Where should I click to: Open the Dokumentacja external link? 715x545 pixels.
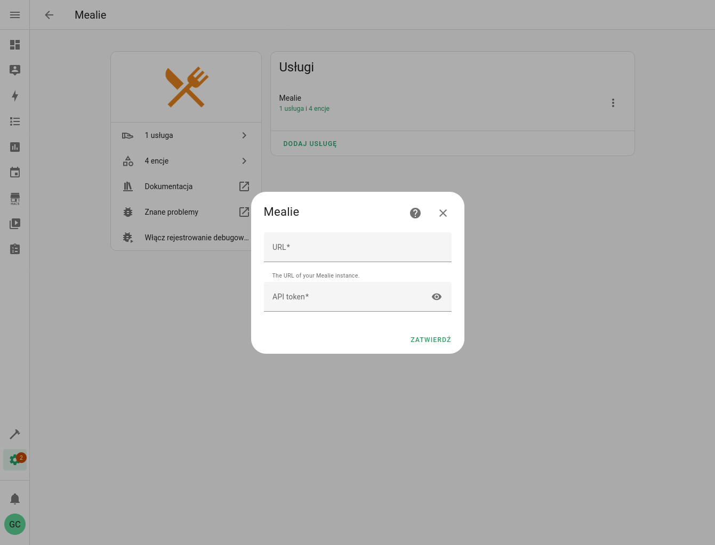pyautogui.click(x=186, y=186)
